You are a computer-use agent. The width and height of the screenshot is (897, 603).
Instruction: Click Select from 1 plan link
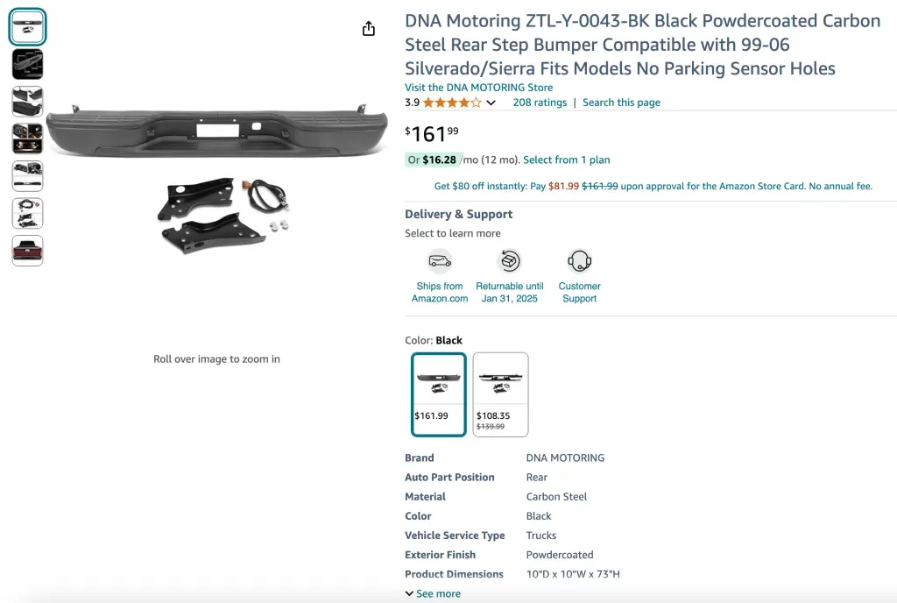pos(567,160)
